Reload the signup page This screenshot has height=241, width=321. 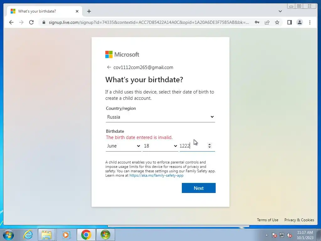click(x=31, y=22)
